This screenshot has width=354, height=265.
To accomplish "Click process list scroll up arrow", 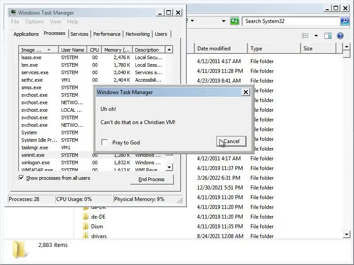I will click(x=169, y=49).
